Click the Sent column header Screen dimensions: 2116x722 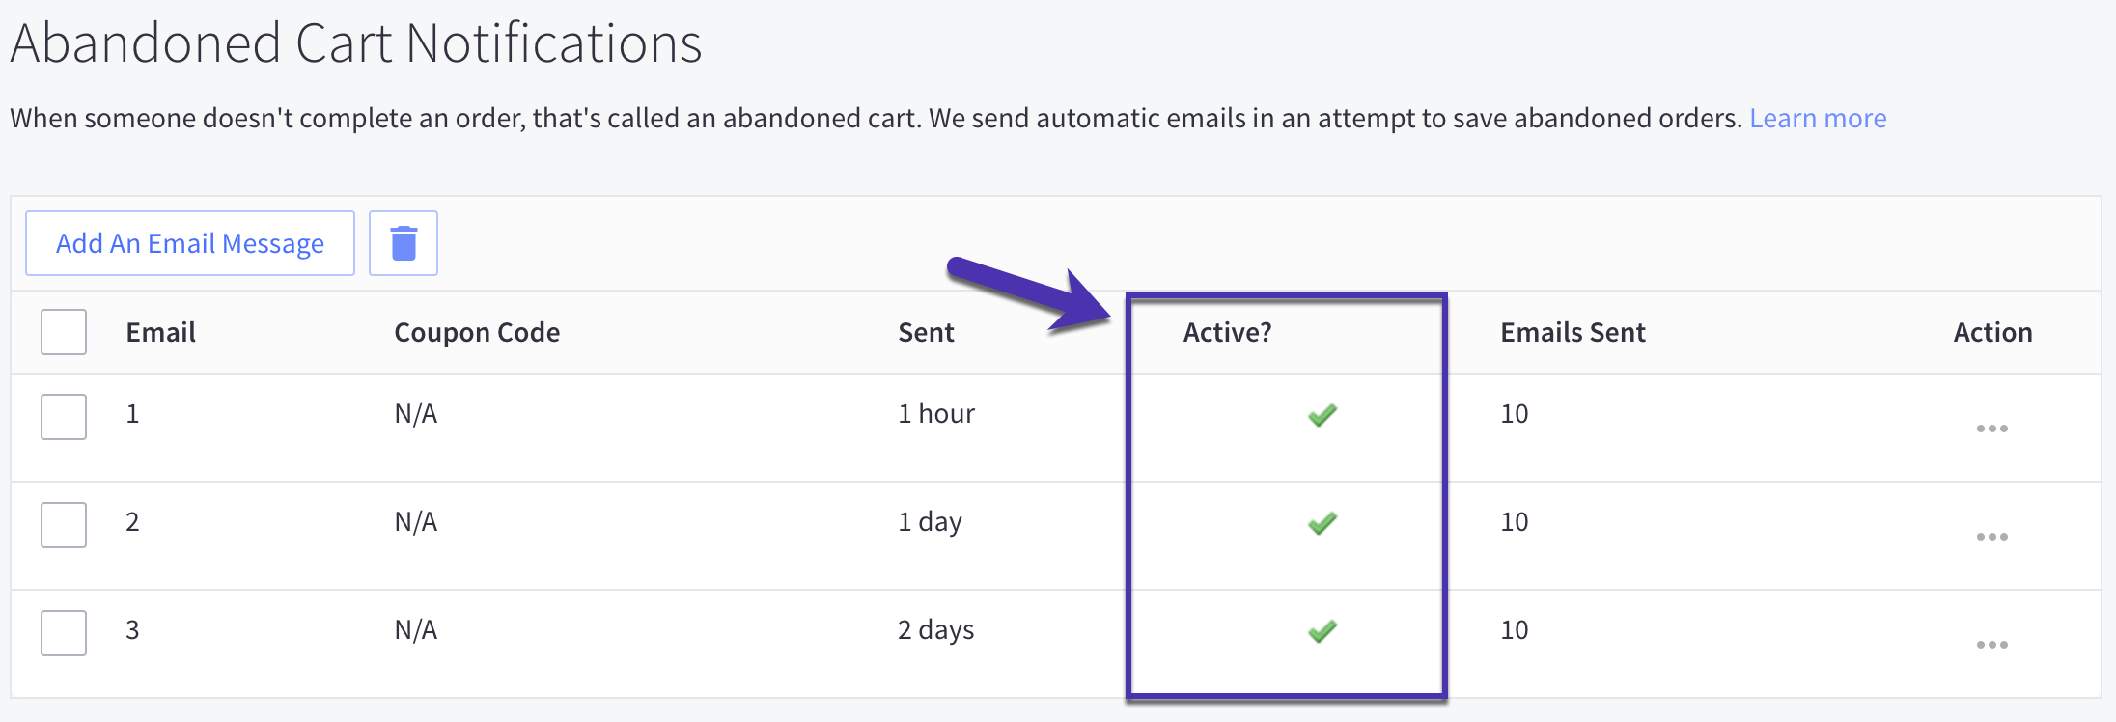(926, 332)
